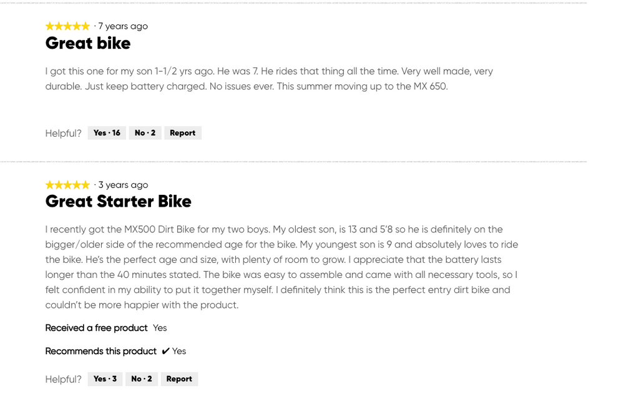Image resolution: width=639 pixels, height=396 pixels.
Task: Report the Great Starter Bike review
Action: click(x=179, y=379)
